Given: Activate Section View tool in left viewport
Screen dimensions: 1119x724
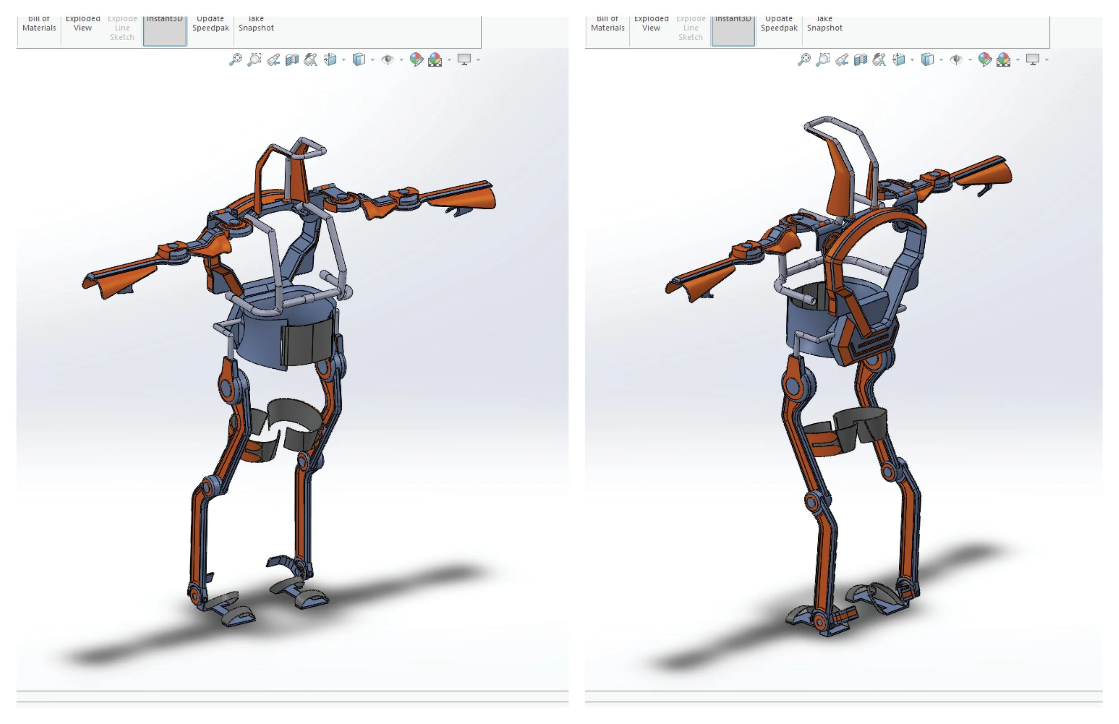Looking at the screenshot, I should [x=292, y=59].
